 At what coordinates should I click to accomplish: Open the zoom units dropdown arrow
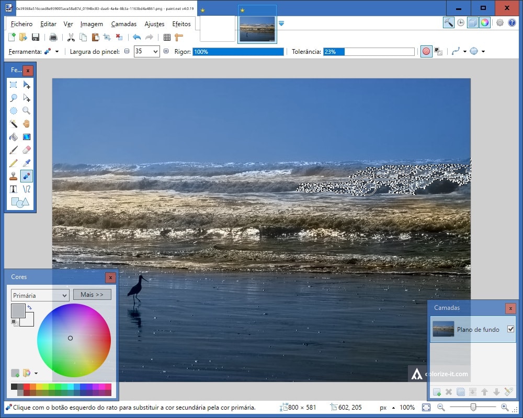point(394,408)
